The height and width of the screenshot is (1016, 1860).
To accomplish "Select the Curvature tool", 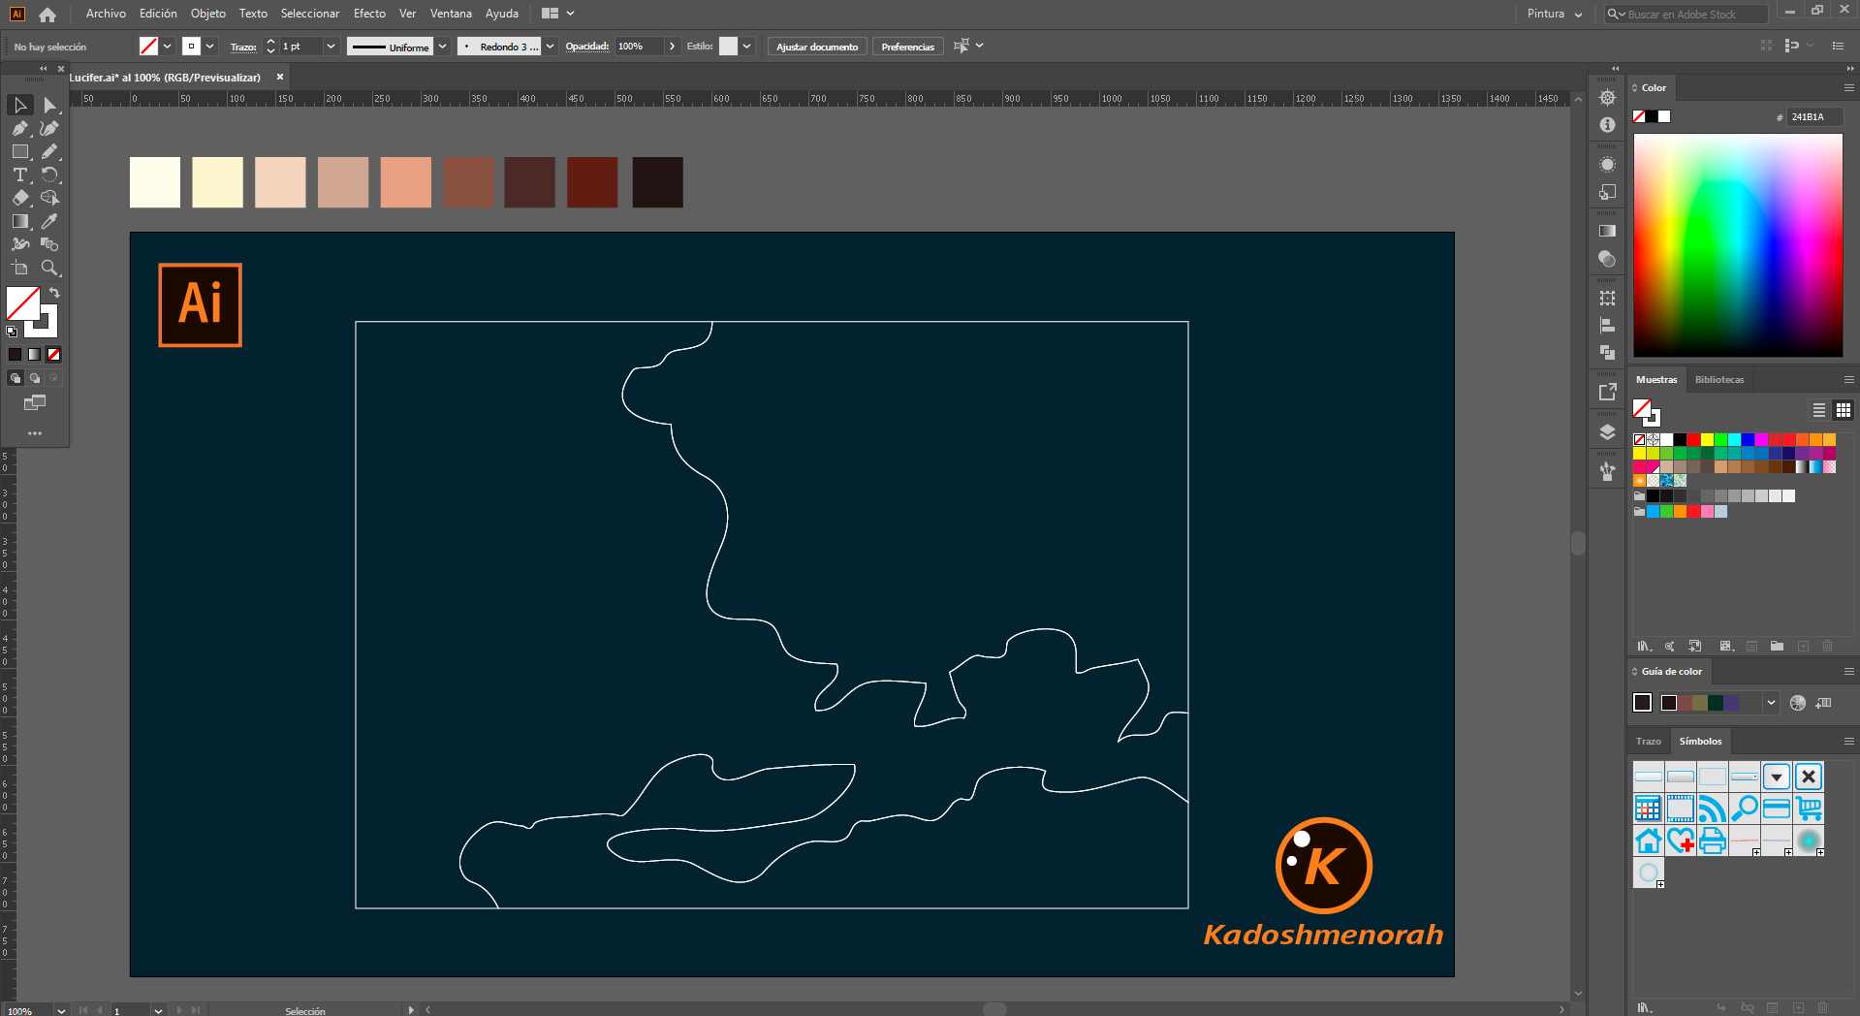I will pyautogui.click(x=49, y=128).
